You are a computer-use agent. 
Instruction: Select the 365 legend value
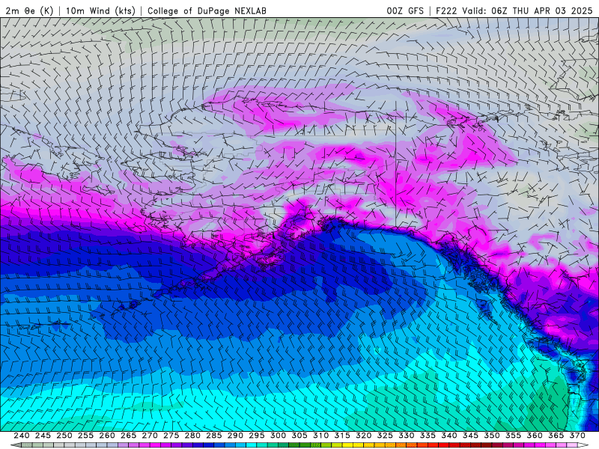click(556, 436)
